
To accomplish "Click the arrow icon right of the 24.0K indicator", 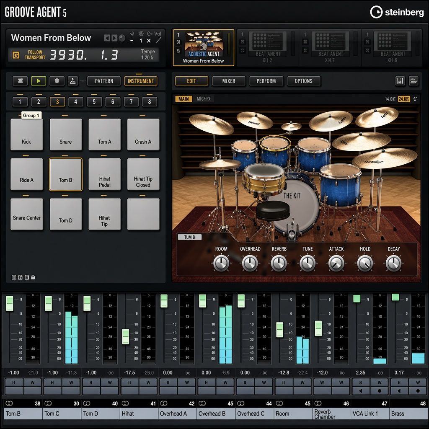I will (415, 99).
